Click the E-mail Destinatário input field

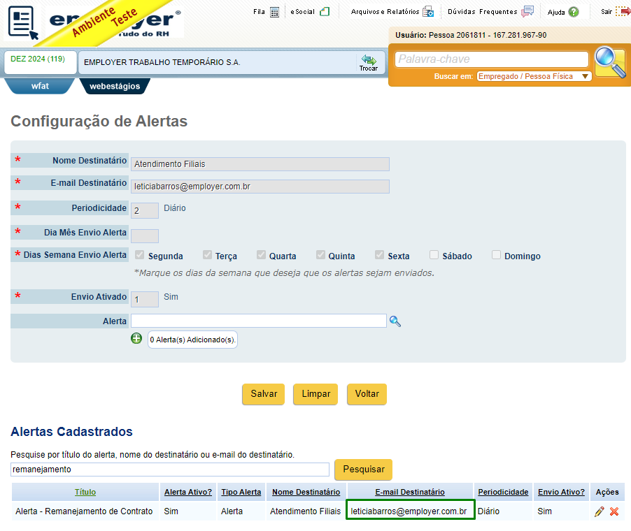coord(260,187)
